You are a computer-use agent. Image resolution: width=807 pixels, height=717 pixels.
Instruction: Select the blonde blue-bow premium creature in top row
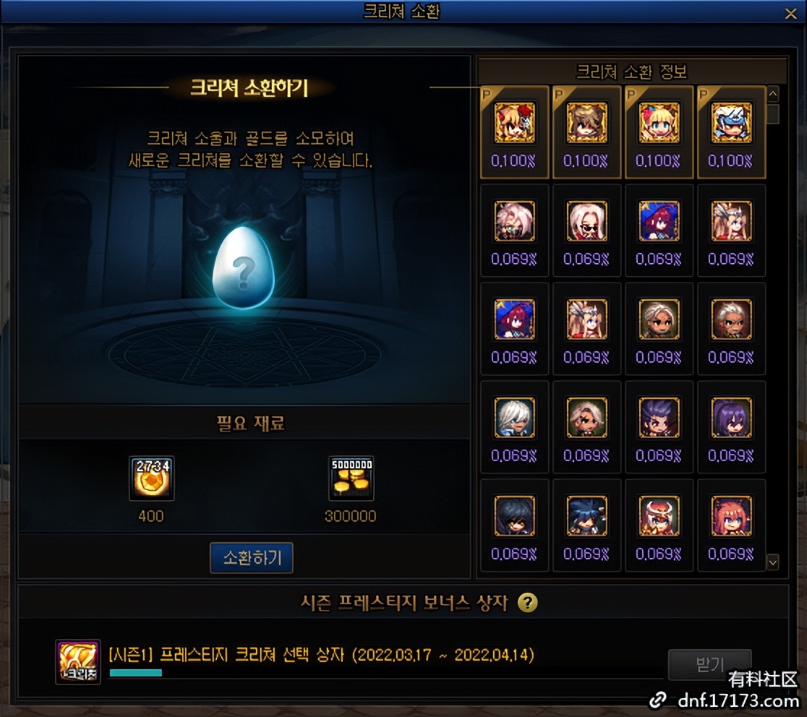point(659,123)
